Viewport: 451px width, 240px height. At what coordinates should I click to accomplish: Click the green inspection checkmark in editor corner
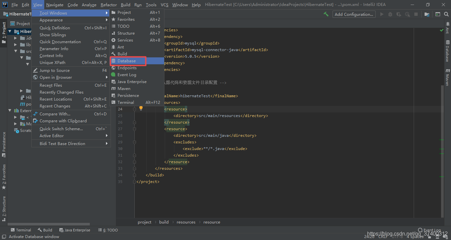tap(442, 30)
